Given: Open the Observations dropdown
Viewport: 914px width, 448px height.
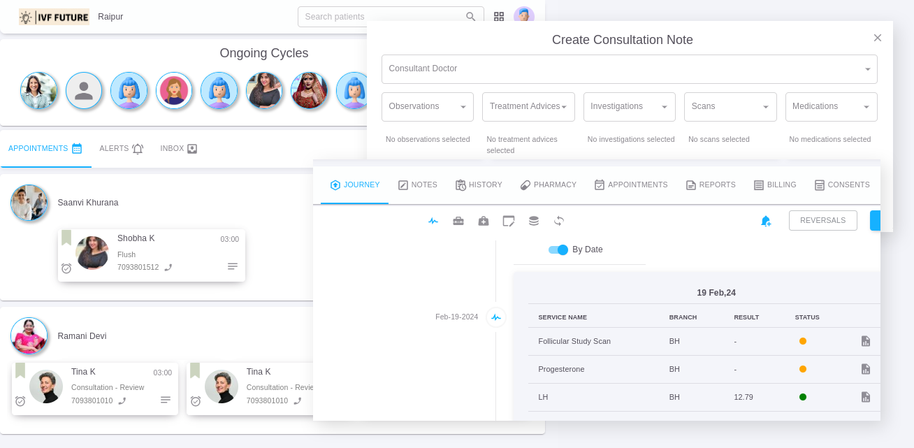Looking at the screenshot, I should [427, 107].
